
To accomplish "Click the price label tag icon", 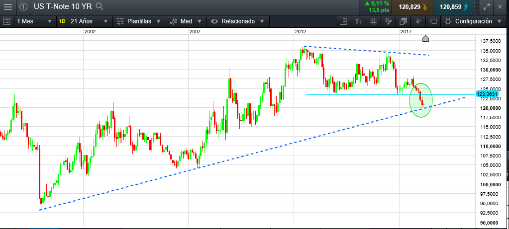I will [433, 22].
